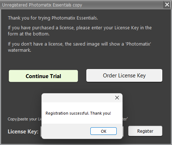This screenshot has height=145, width=172.
Task: Click the 'Photomatix' watermark notice paragraph
Action: point(79,47)
